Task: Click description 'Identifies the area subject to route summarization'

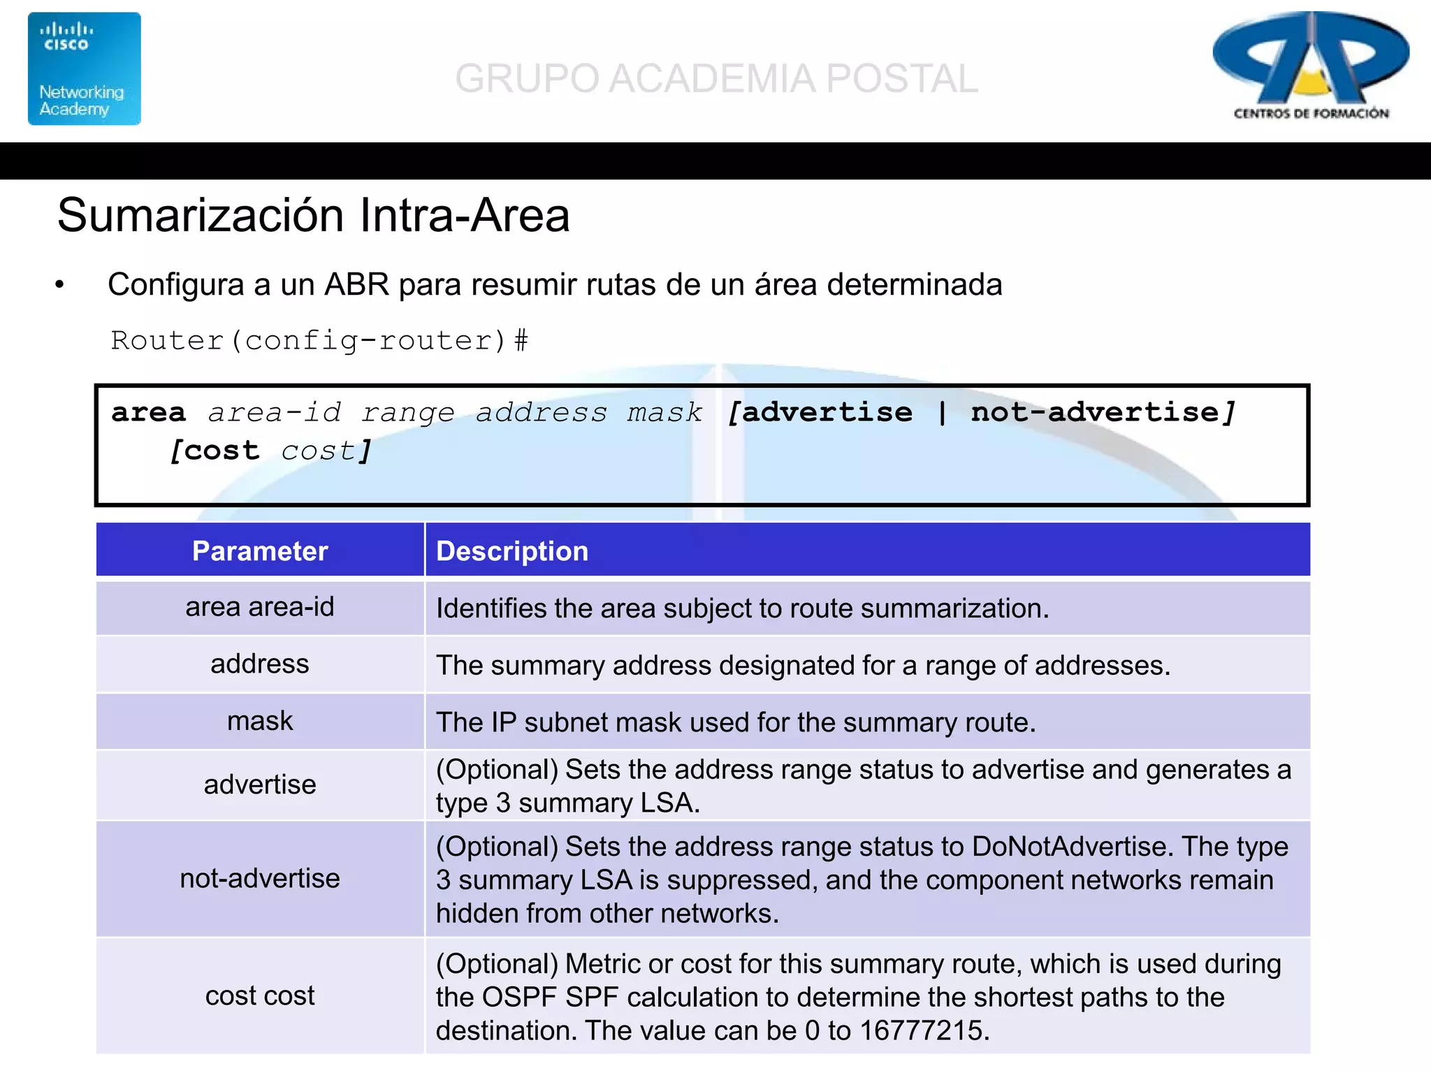Action: (x=868, y=608)
